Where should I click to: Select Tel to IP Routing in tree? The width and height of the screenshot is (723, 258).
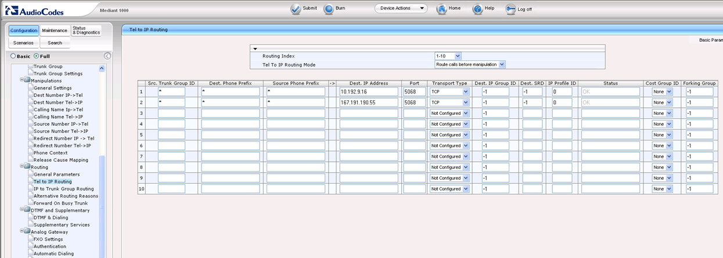tap(53, 181)
